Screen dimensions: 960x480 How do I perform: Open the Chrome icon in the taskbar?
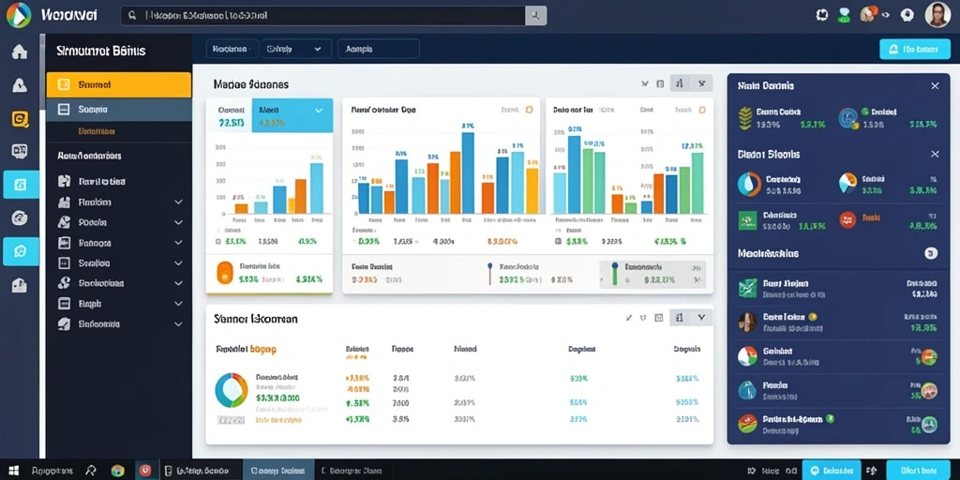pyautogui.click(x=117, y=471)
